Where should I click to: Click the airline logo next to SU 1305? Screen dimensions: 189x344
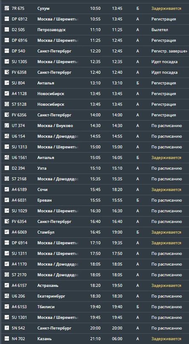7,62
